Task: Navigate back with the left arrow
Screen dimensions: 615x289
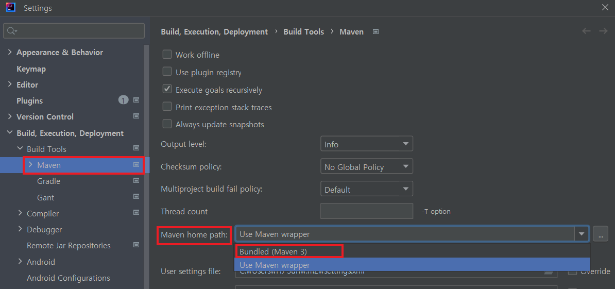Action: click(586, 31)
